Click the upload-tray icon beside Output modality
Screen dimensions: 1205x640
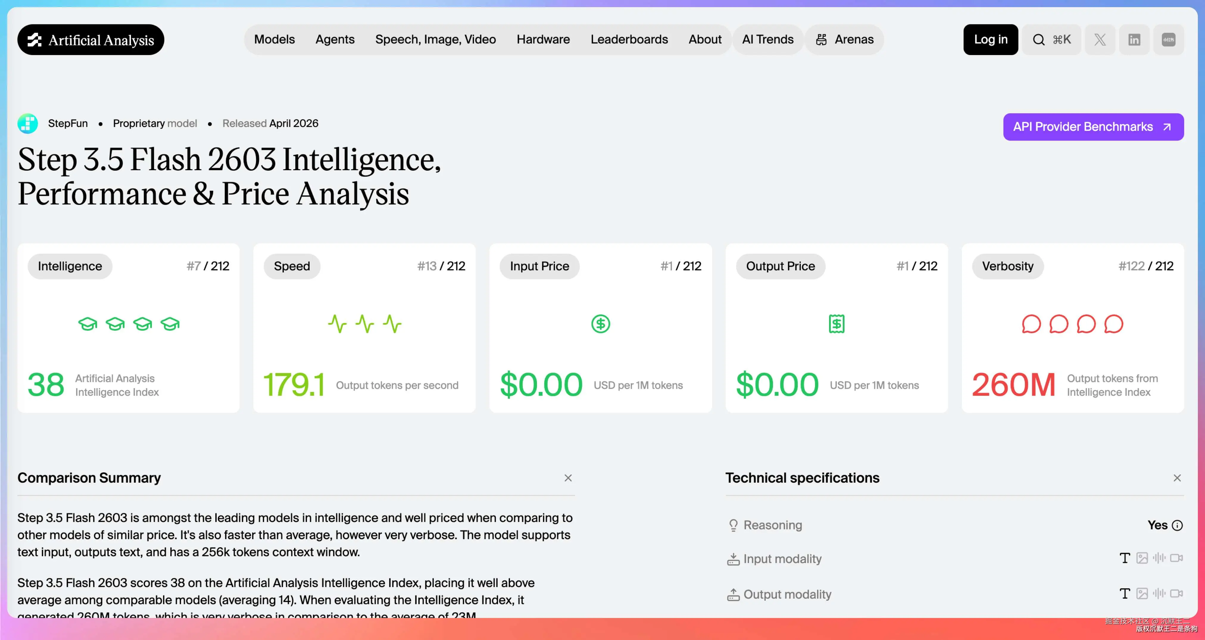pos(733,595)
